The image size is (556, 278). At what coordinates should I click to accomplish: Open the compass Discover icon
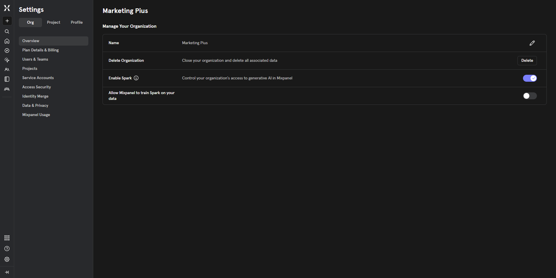[x=7, y=51]
